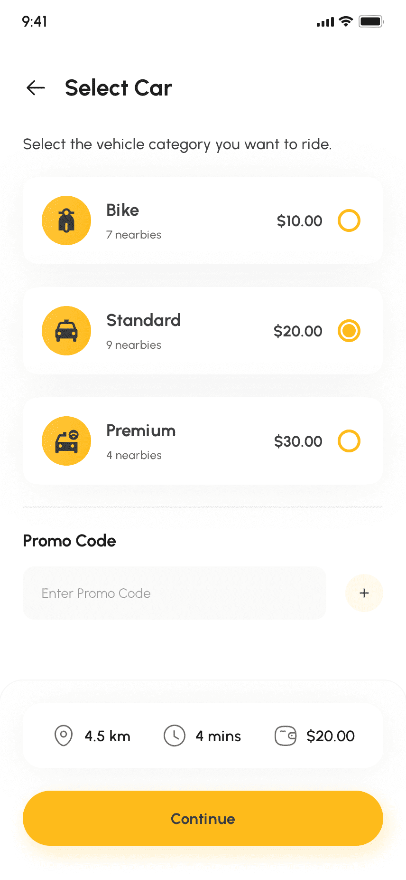Tap the 4.5 km distance label

(107, 736)
